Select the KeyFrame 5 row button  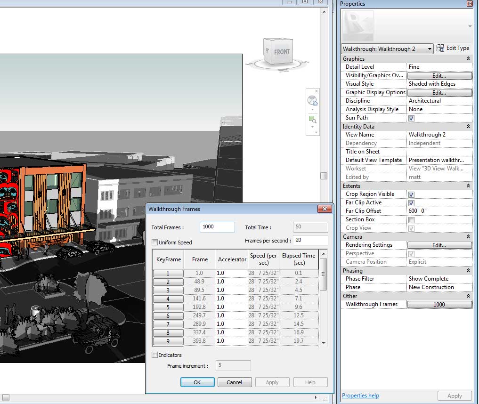(168, 307)
